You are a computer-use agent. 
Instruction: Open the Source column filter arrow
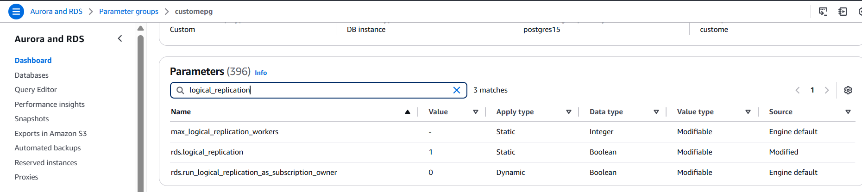(x=848, y=112)
